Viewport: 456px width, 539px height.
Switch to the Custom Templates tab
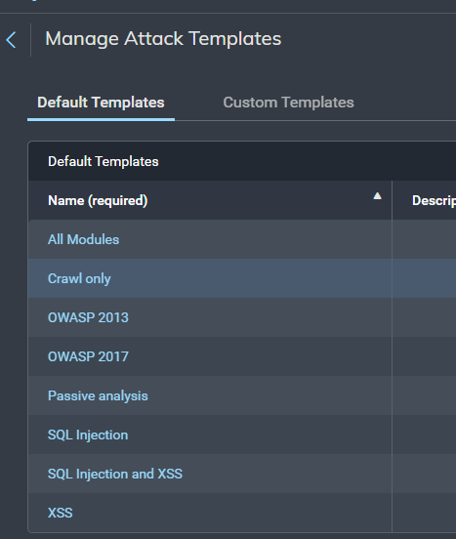[x=288, y=103]
